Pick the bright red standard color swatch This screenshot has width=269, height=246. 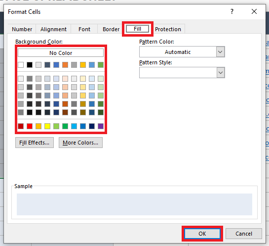point(30,126)
